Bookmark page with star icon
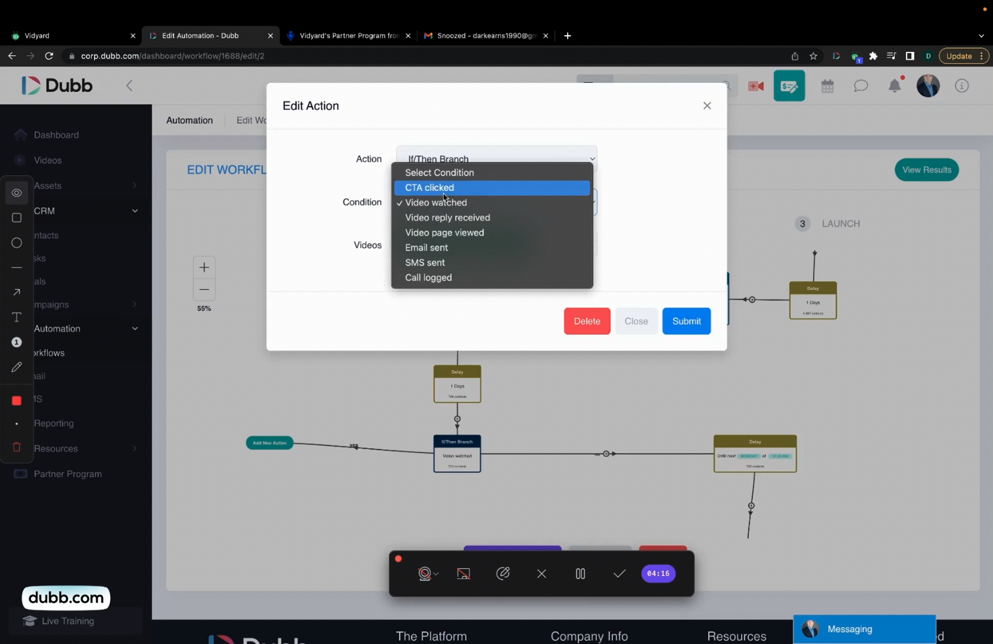993x644 pixels. pyautogui.click(x=813, y=56)
